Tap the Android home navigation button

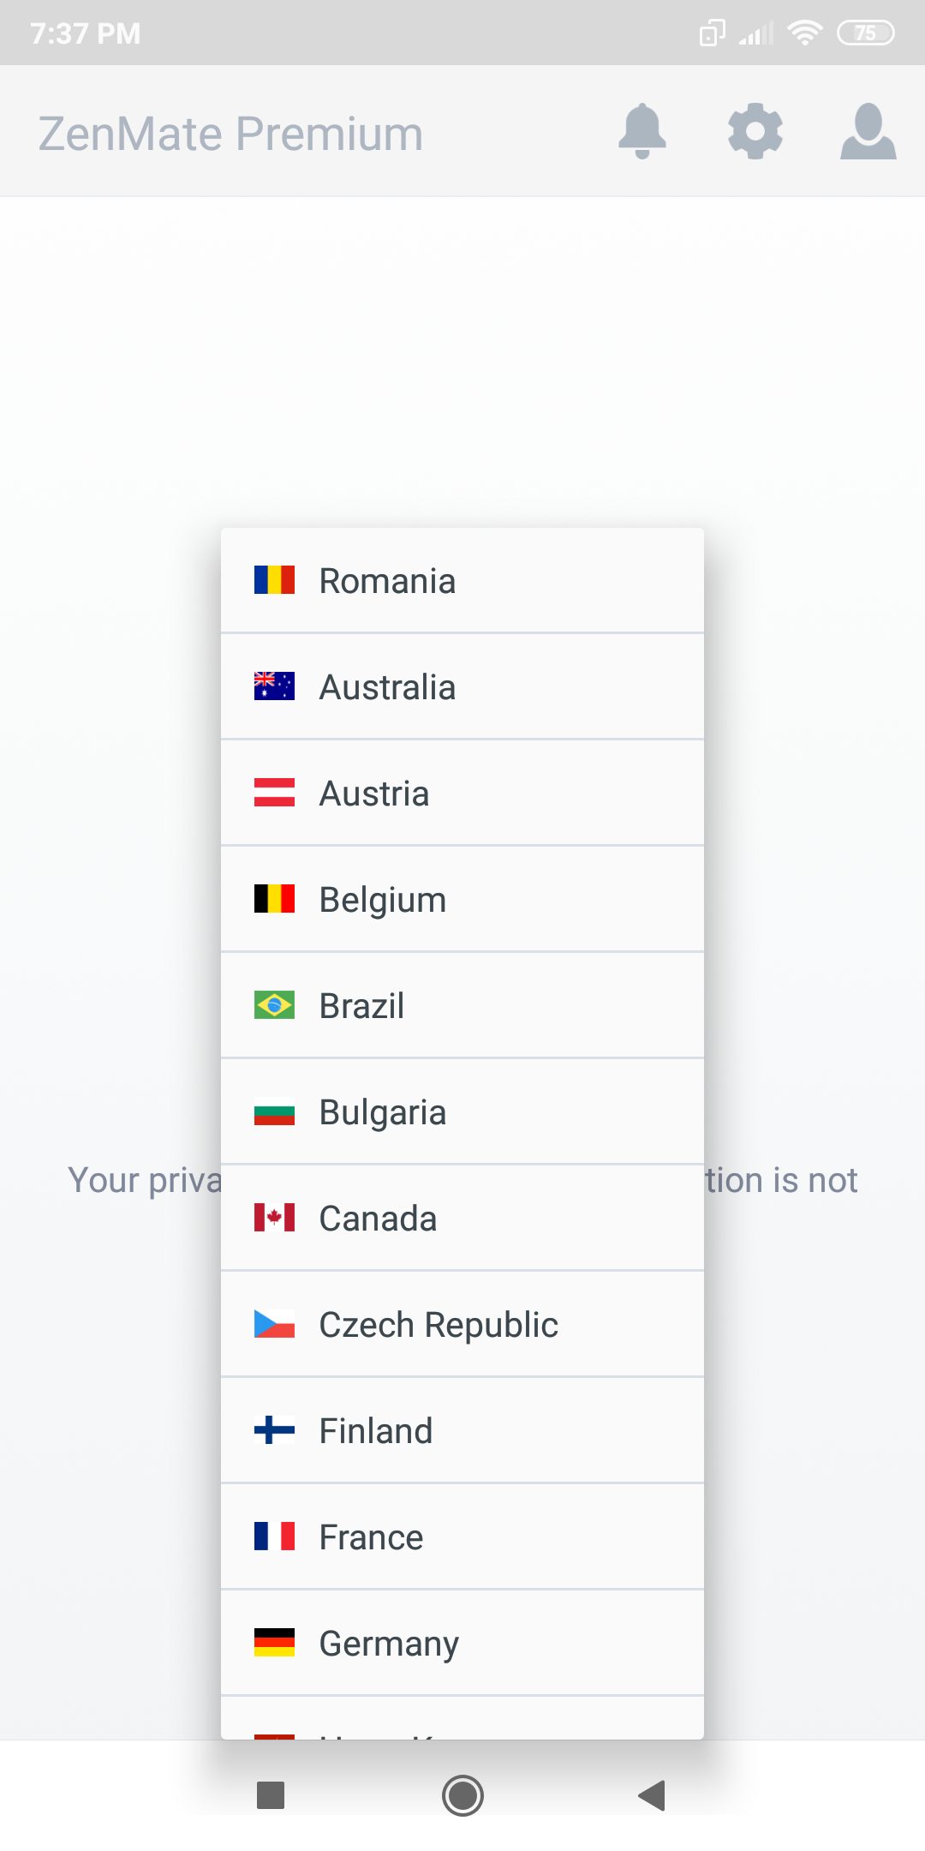tap(462, 1795)
